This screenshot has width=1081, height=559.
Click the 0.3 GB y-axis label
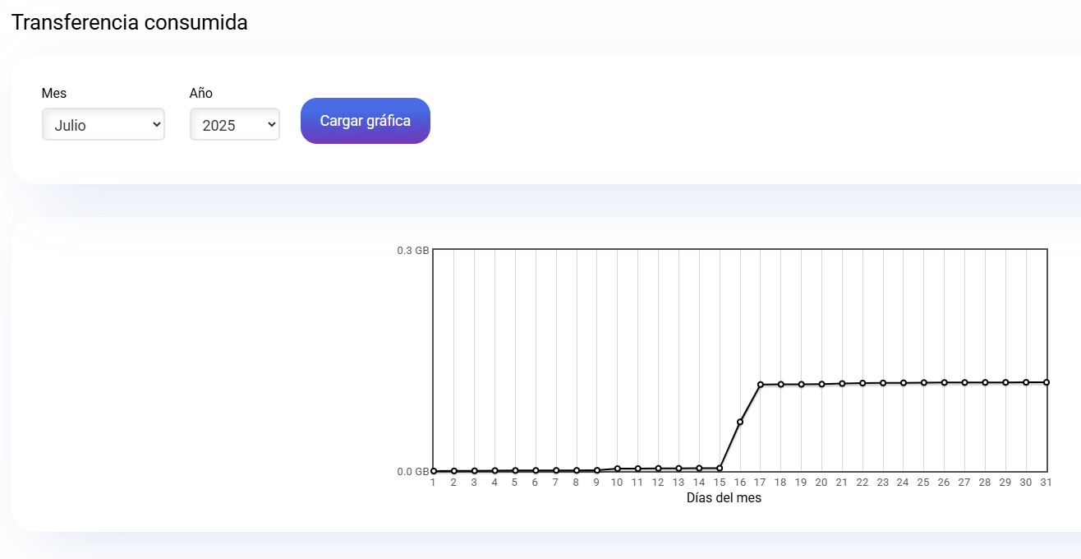pos(413,251)
